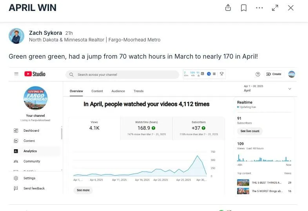Switch to the Trends tab

pyautogui.click(x=138, y=91)
